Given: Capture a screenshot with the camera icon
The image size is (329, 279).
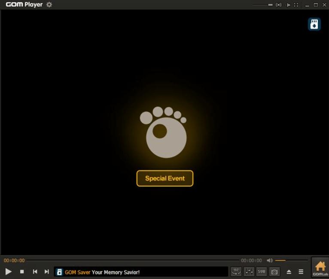Looking at the screenshot, I should 274,272.
